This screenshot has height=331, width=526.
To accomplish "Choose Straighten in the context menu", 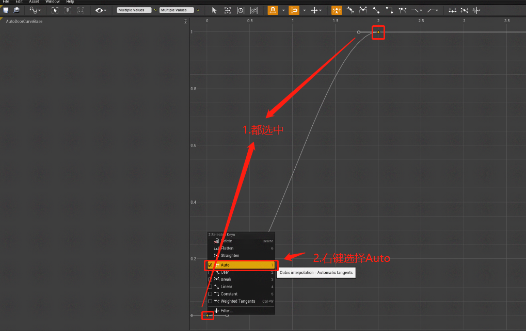I will coord(241,255).
